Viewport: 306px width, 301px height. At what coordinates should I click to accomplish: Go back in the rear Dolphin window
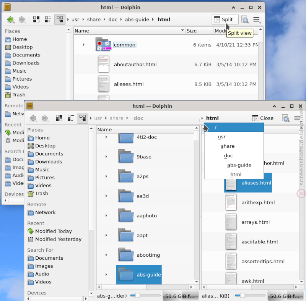pos(10,19)
